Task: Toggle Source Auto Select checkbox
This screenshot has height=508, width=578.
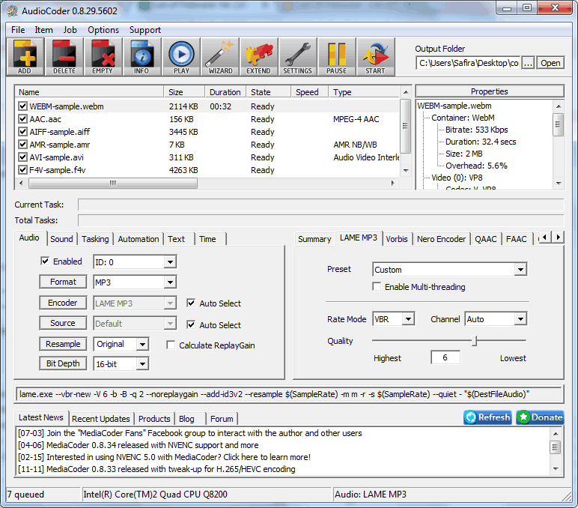Action: click(191, 324)
